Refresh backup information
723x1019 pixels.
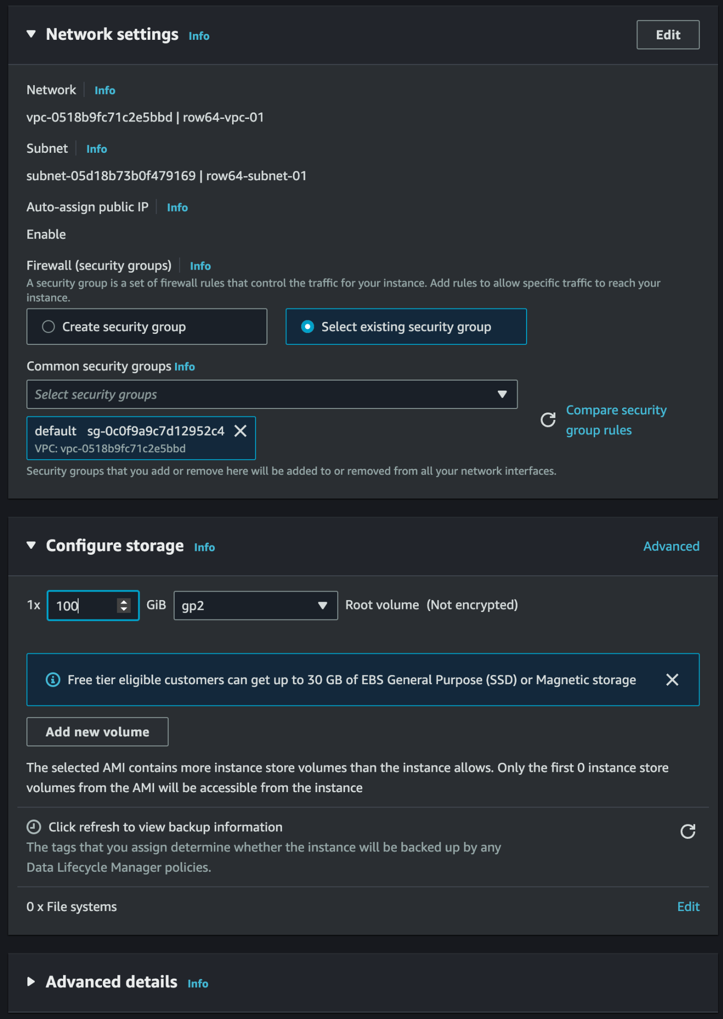[688, 831]
